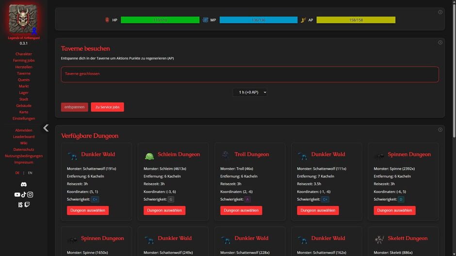Select the Troll Dungeon via Dungeon auswählen
456x256 pixels.
click(x=241, y=211)
